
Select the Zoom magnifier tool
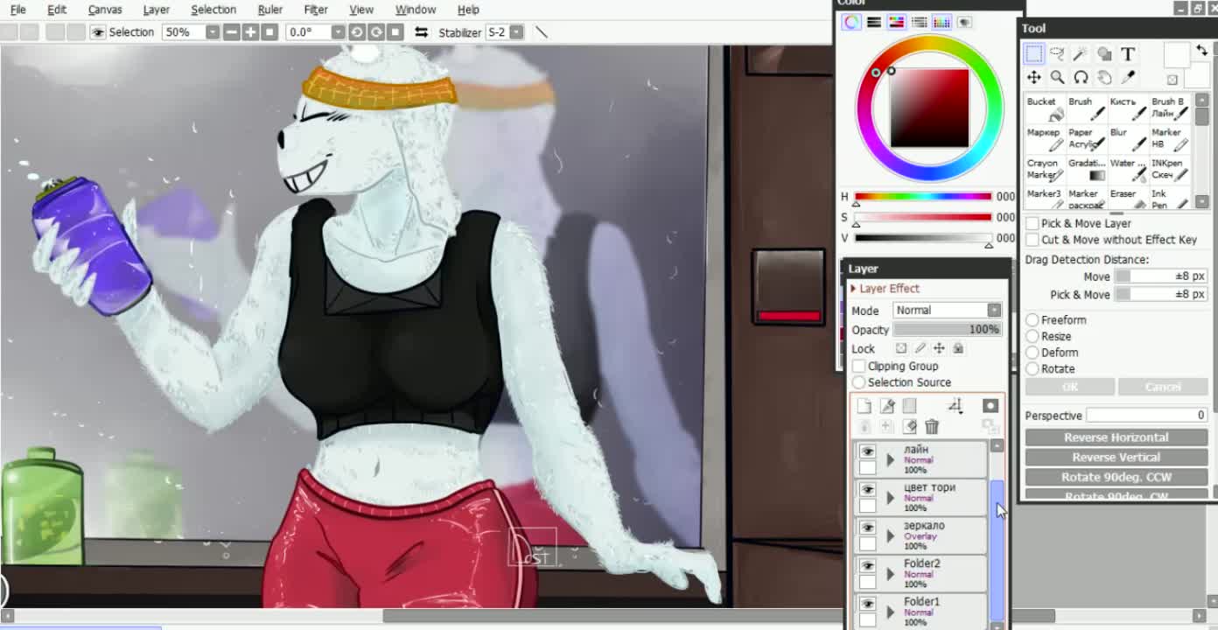click(1057, 78)
